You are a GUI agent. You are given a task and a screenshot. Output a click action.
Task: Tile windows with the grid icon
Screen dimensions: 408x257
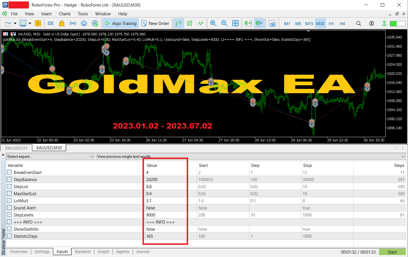pos(235,24)
